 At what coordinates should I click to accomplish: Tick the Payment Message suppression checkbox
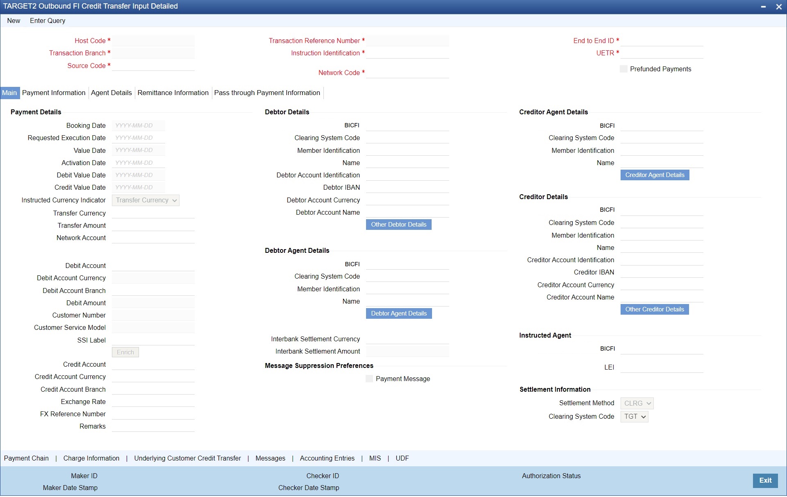click(x=369, y=379)
